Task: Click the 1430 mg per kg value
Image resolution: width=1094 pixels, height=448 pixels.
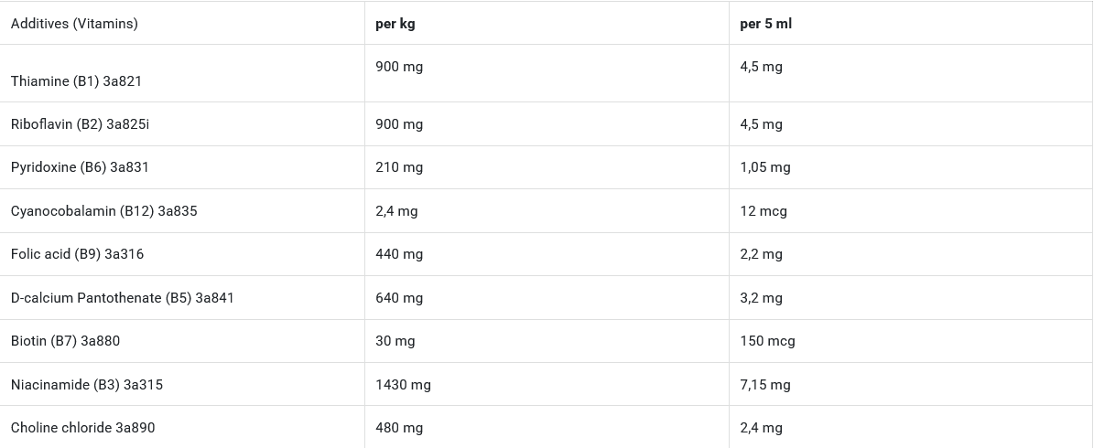Action: coord(403,385)
